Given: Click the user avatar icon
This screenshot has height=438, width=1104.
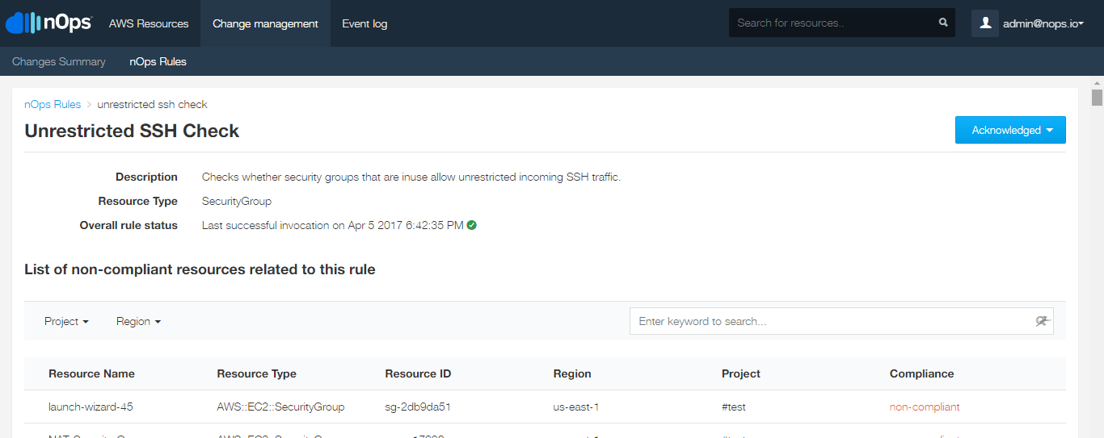Looking at the screenshot, I should tap(985, 23).
